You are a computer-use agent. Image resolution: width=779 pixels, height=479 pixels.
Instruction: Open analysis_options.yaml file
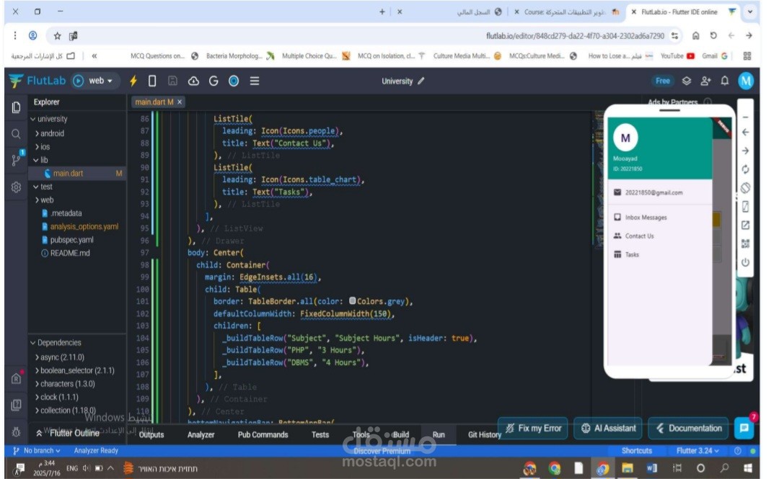(x=84, y=227)
